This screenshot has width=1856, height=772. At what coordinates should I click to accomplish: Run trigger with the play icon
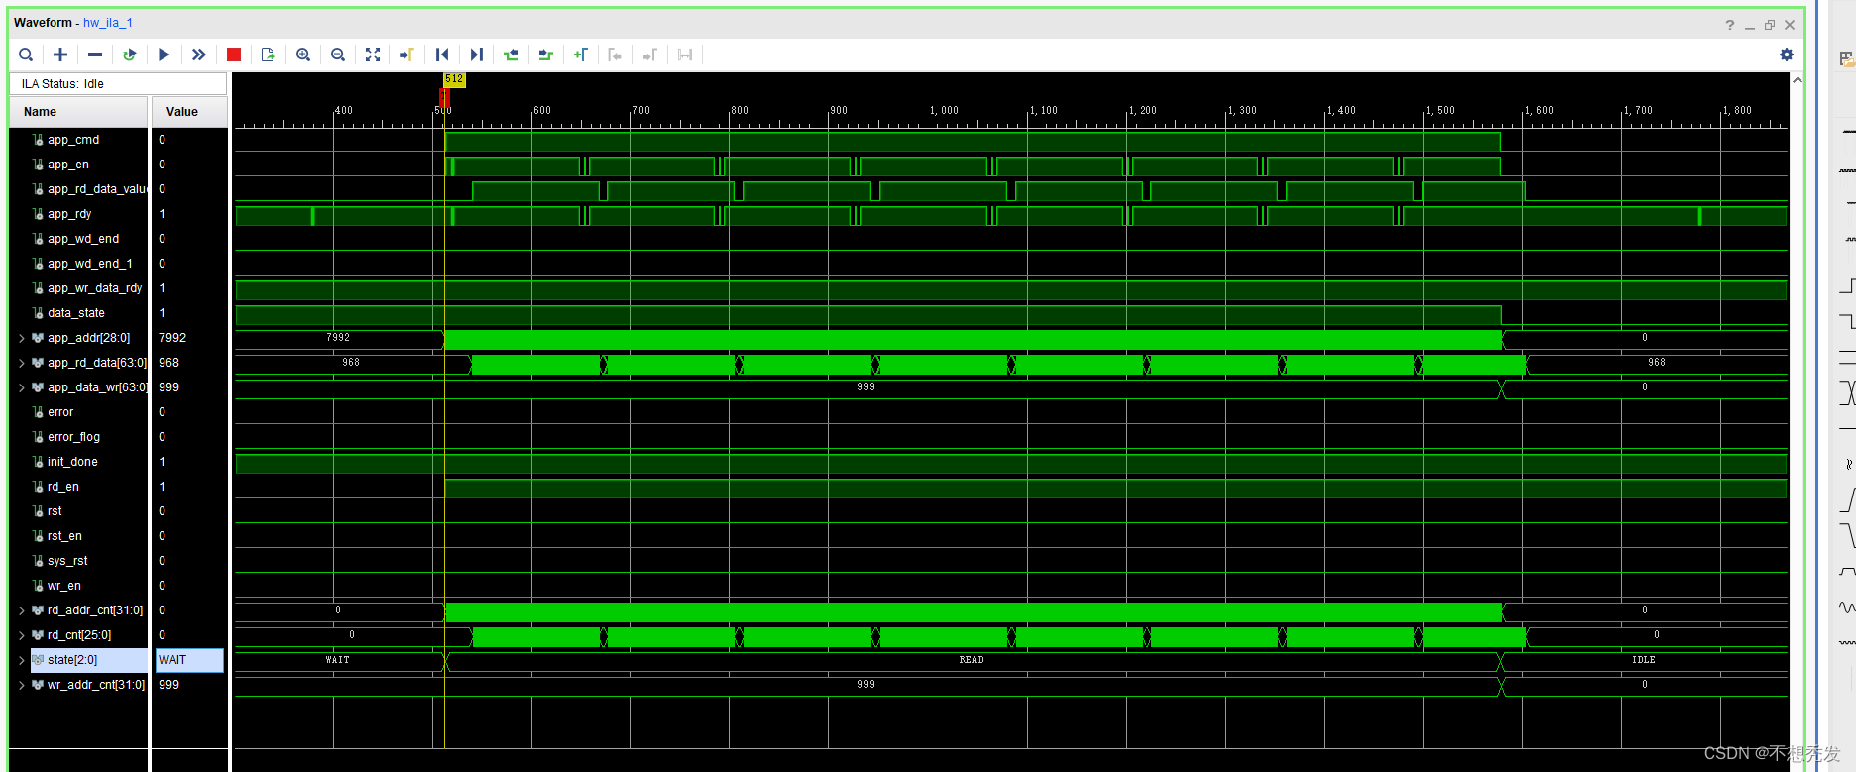tap(164, 55)
